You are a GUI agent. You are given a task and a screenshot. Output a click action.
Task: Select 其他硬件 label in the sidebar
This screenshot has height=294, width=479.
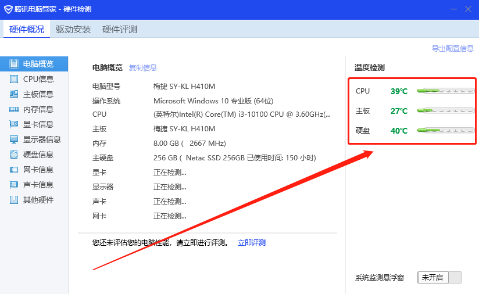point(38,200)
